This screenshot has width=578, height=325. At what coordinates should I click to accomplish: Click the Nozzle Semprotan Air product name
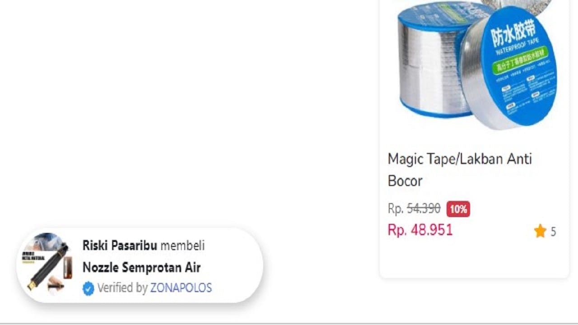pos(141,268)
